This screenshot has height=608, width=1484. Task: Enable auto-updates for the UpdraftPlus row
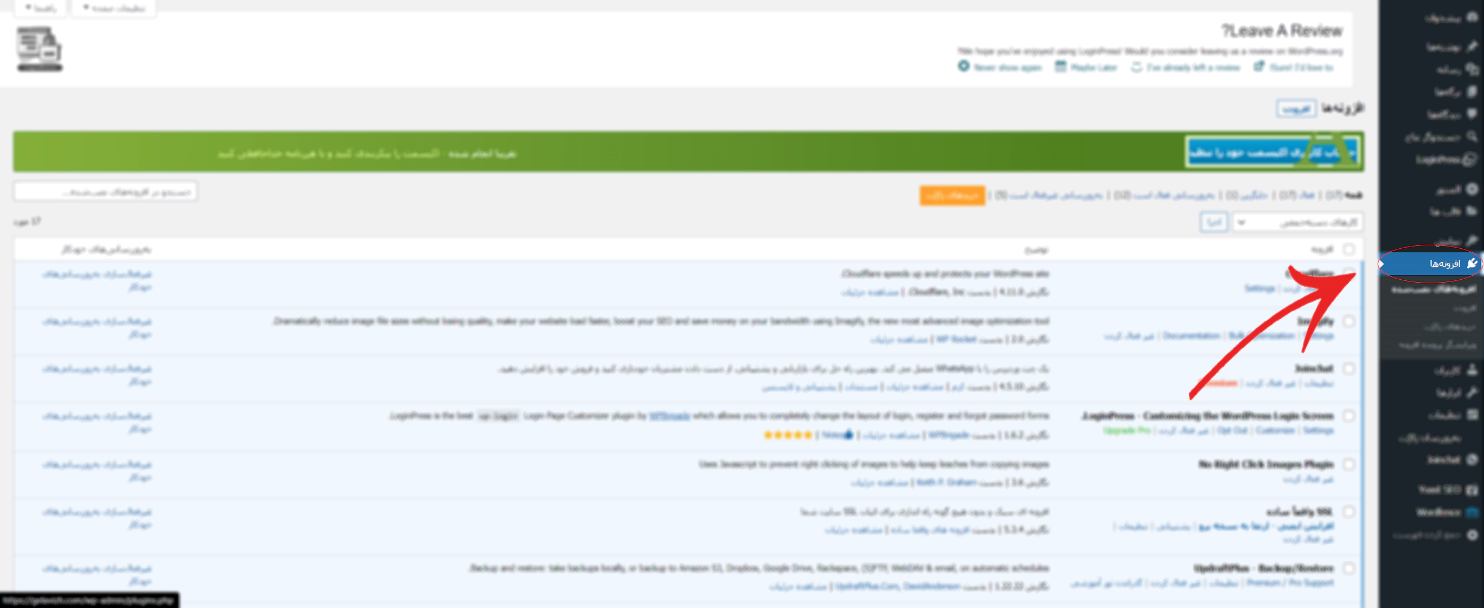point(97,575)
